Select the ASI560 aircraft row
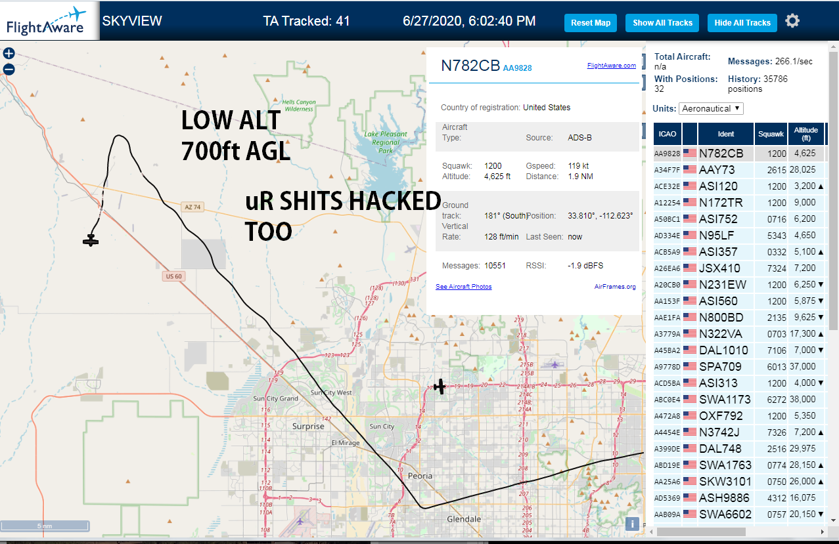Viewport: 839px width, 544px height. 739,301
